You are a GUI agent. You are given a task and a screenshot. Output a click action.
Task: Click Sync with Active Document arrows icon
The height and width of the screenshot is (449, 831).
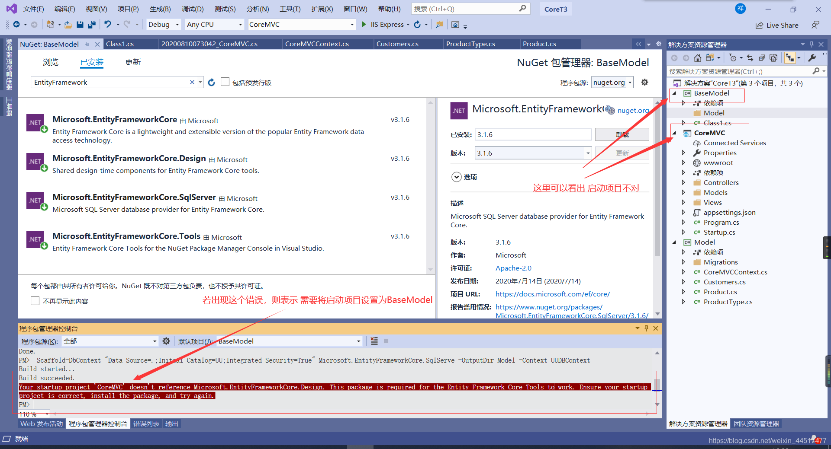coord(750,58)
